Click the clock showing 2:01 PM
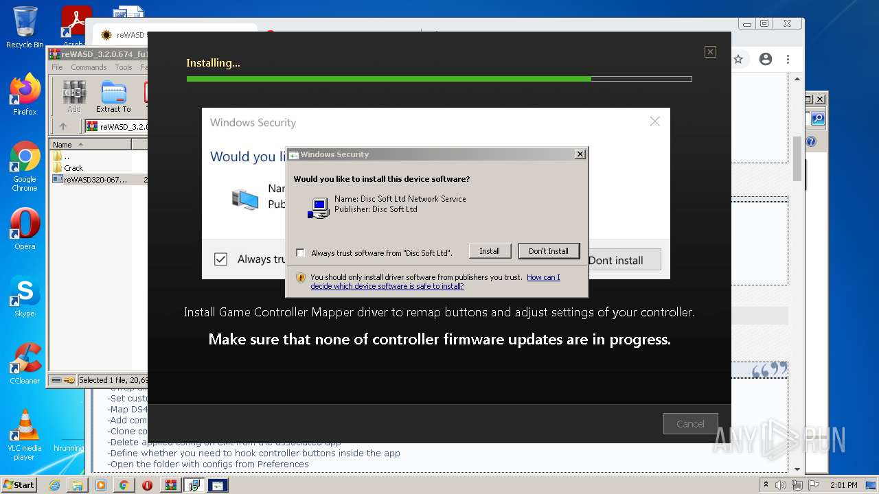This screenshot has height=494, width=879. tap(843, 485)
